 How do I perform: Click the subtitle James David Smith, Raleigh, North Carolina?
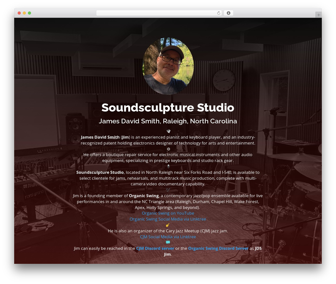pyautogui.click(x=168, y=121)
